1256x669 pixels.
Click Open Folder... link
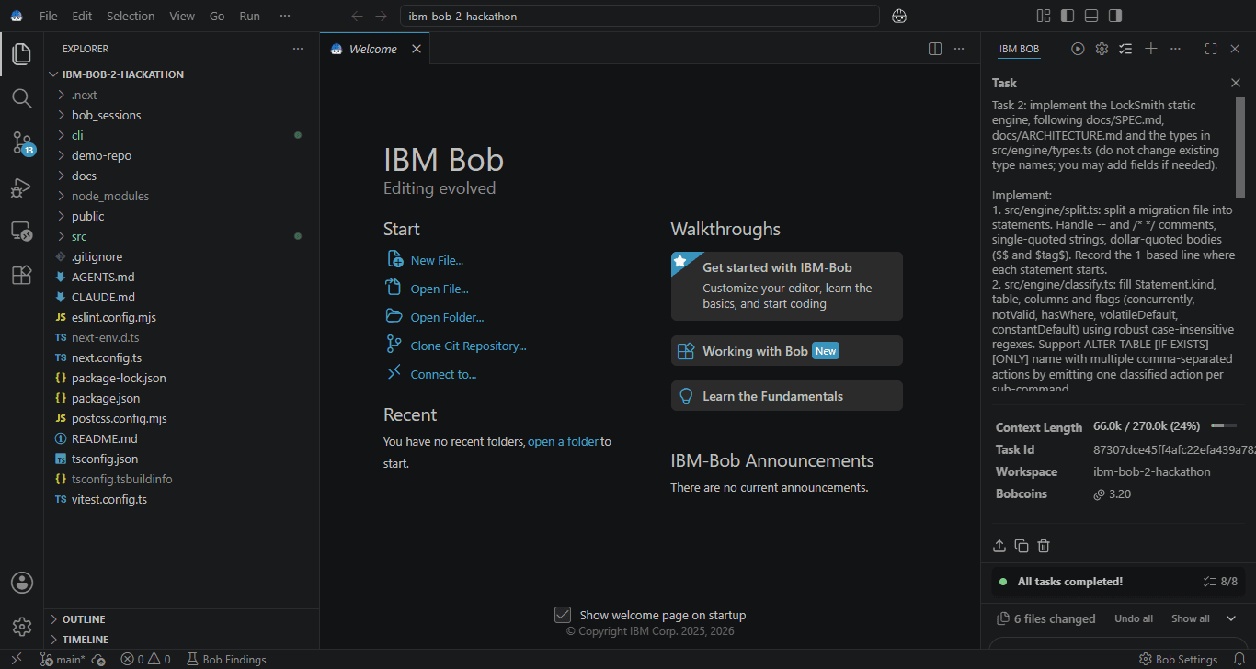(447, 317)
